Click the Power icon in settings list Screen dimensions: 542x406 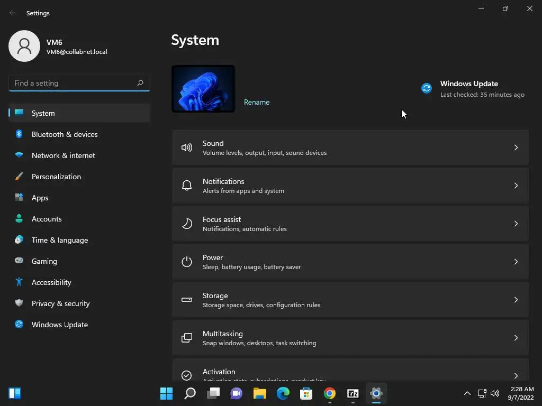[187, 262]
